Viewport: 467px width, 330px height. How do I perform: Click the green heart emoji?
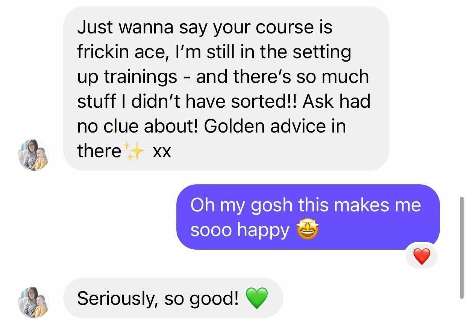pos(257,298)
